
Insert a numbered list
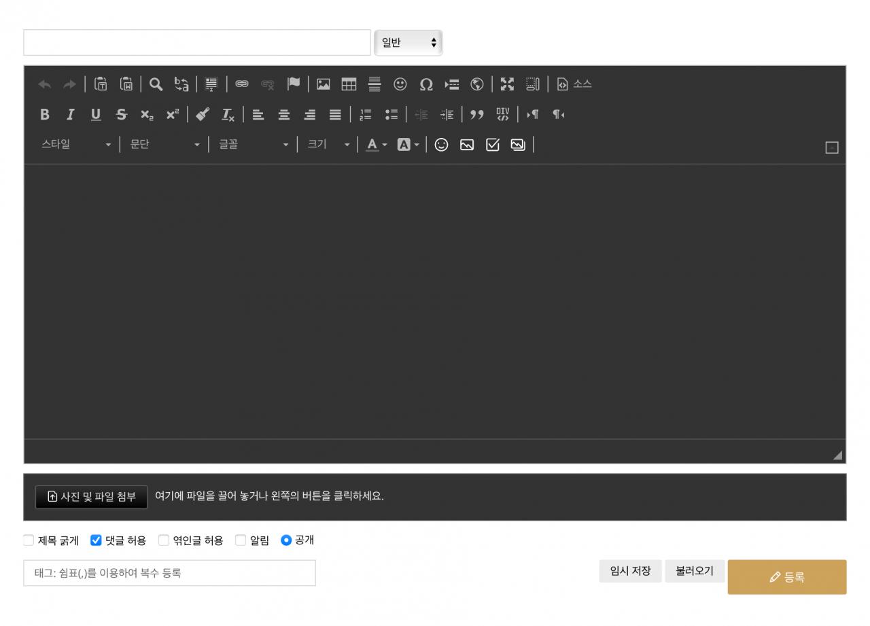(x=366, y=114)
